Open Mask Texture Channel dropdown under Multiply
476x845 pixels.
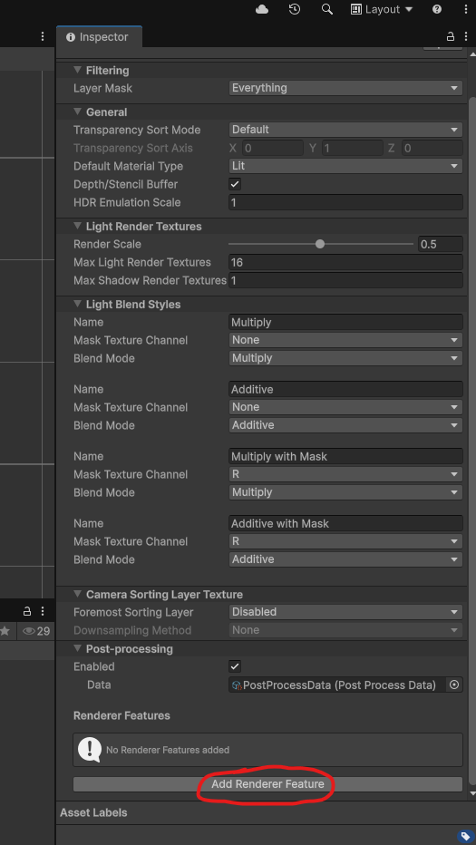(345, 340)
